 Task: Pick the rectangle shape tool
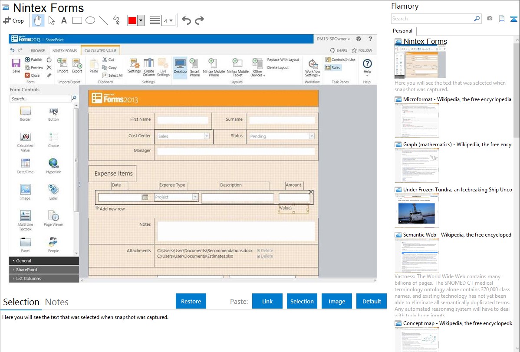coord(77,20)
